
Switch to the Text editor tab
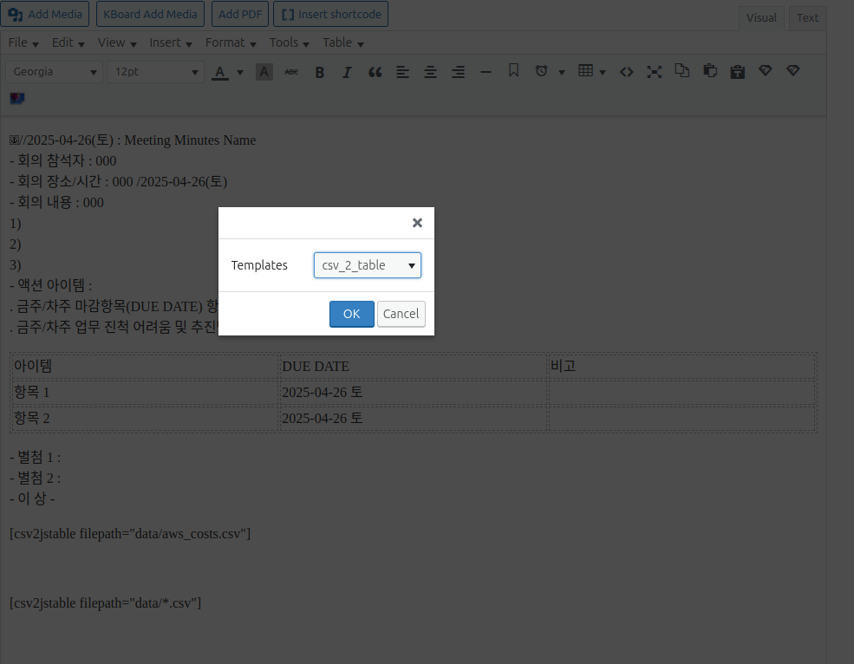[x=807, y=18]
